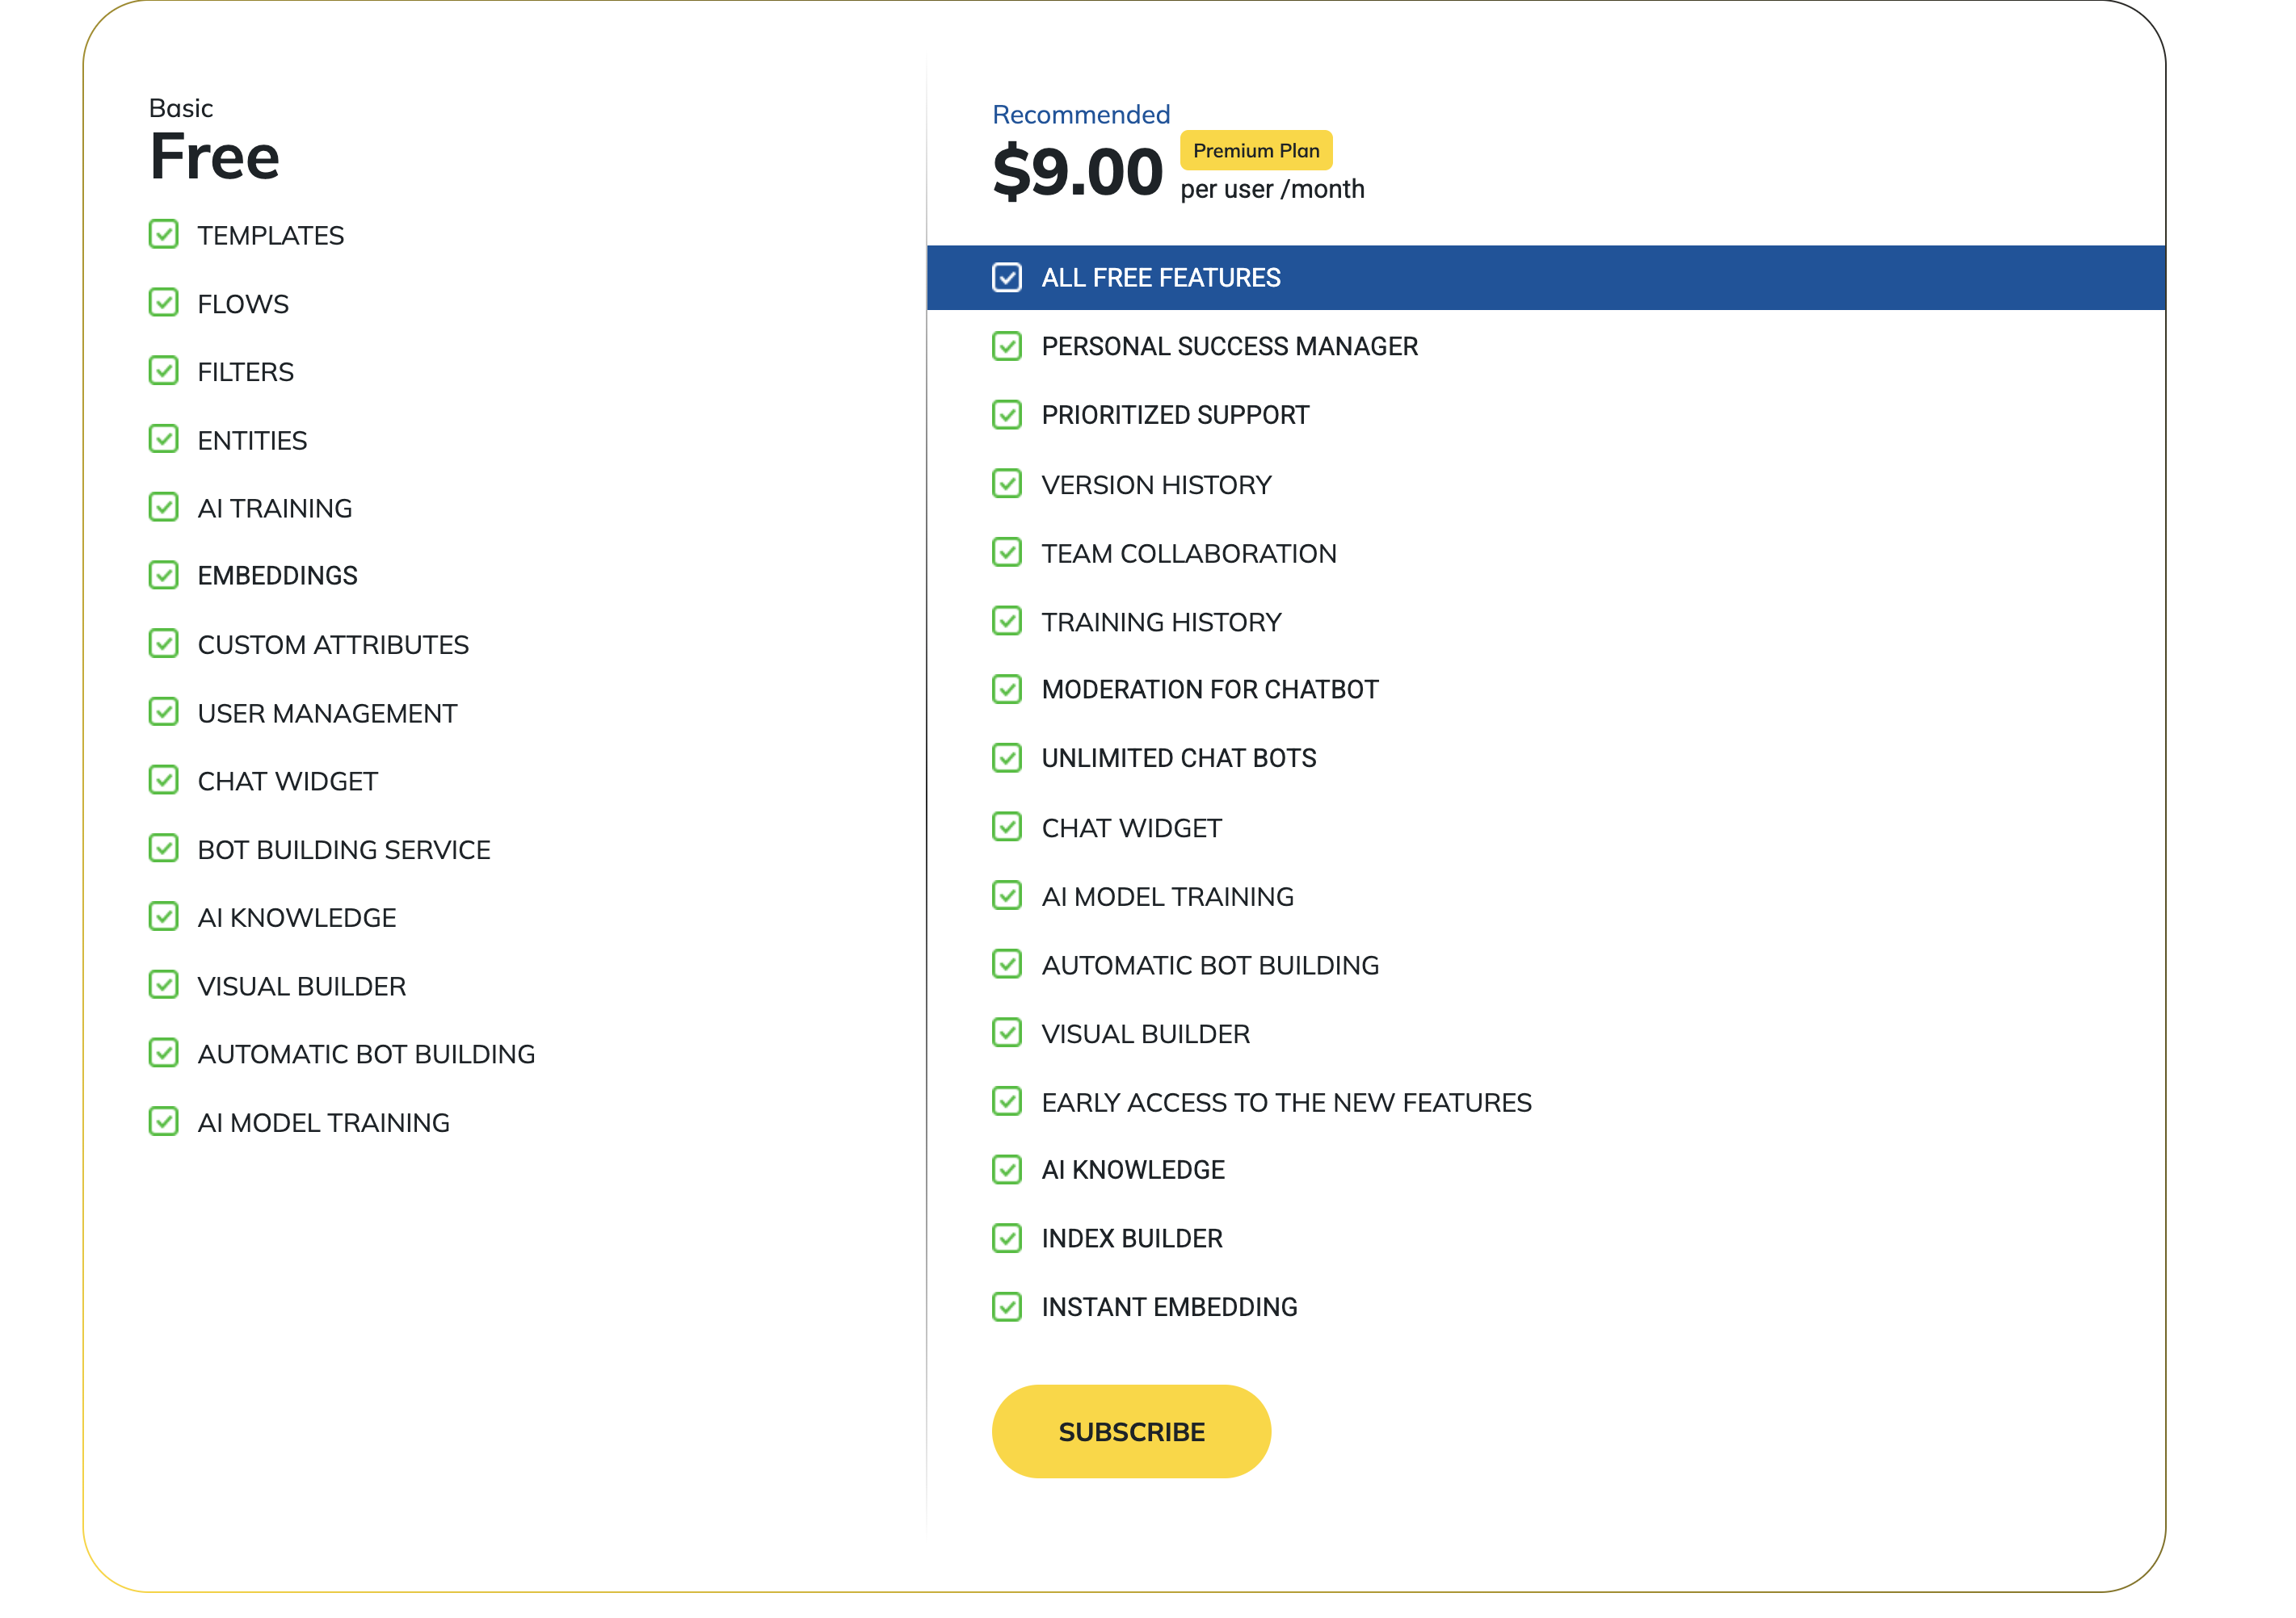Click the check icon next to ALL FREE FEATURES
2296x1618 pixels.
[x=1007, y=277]
